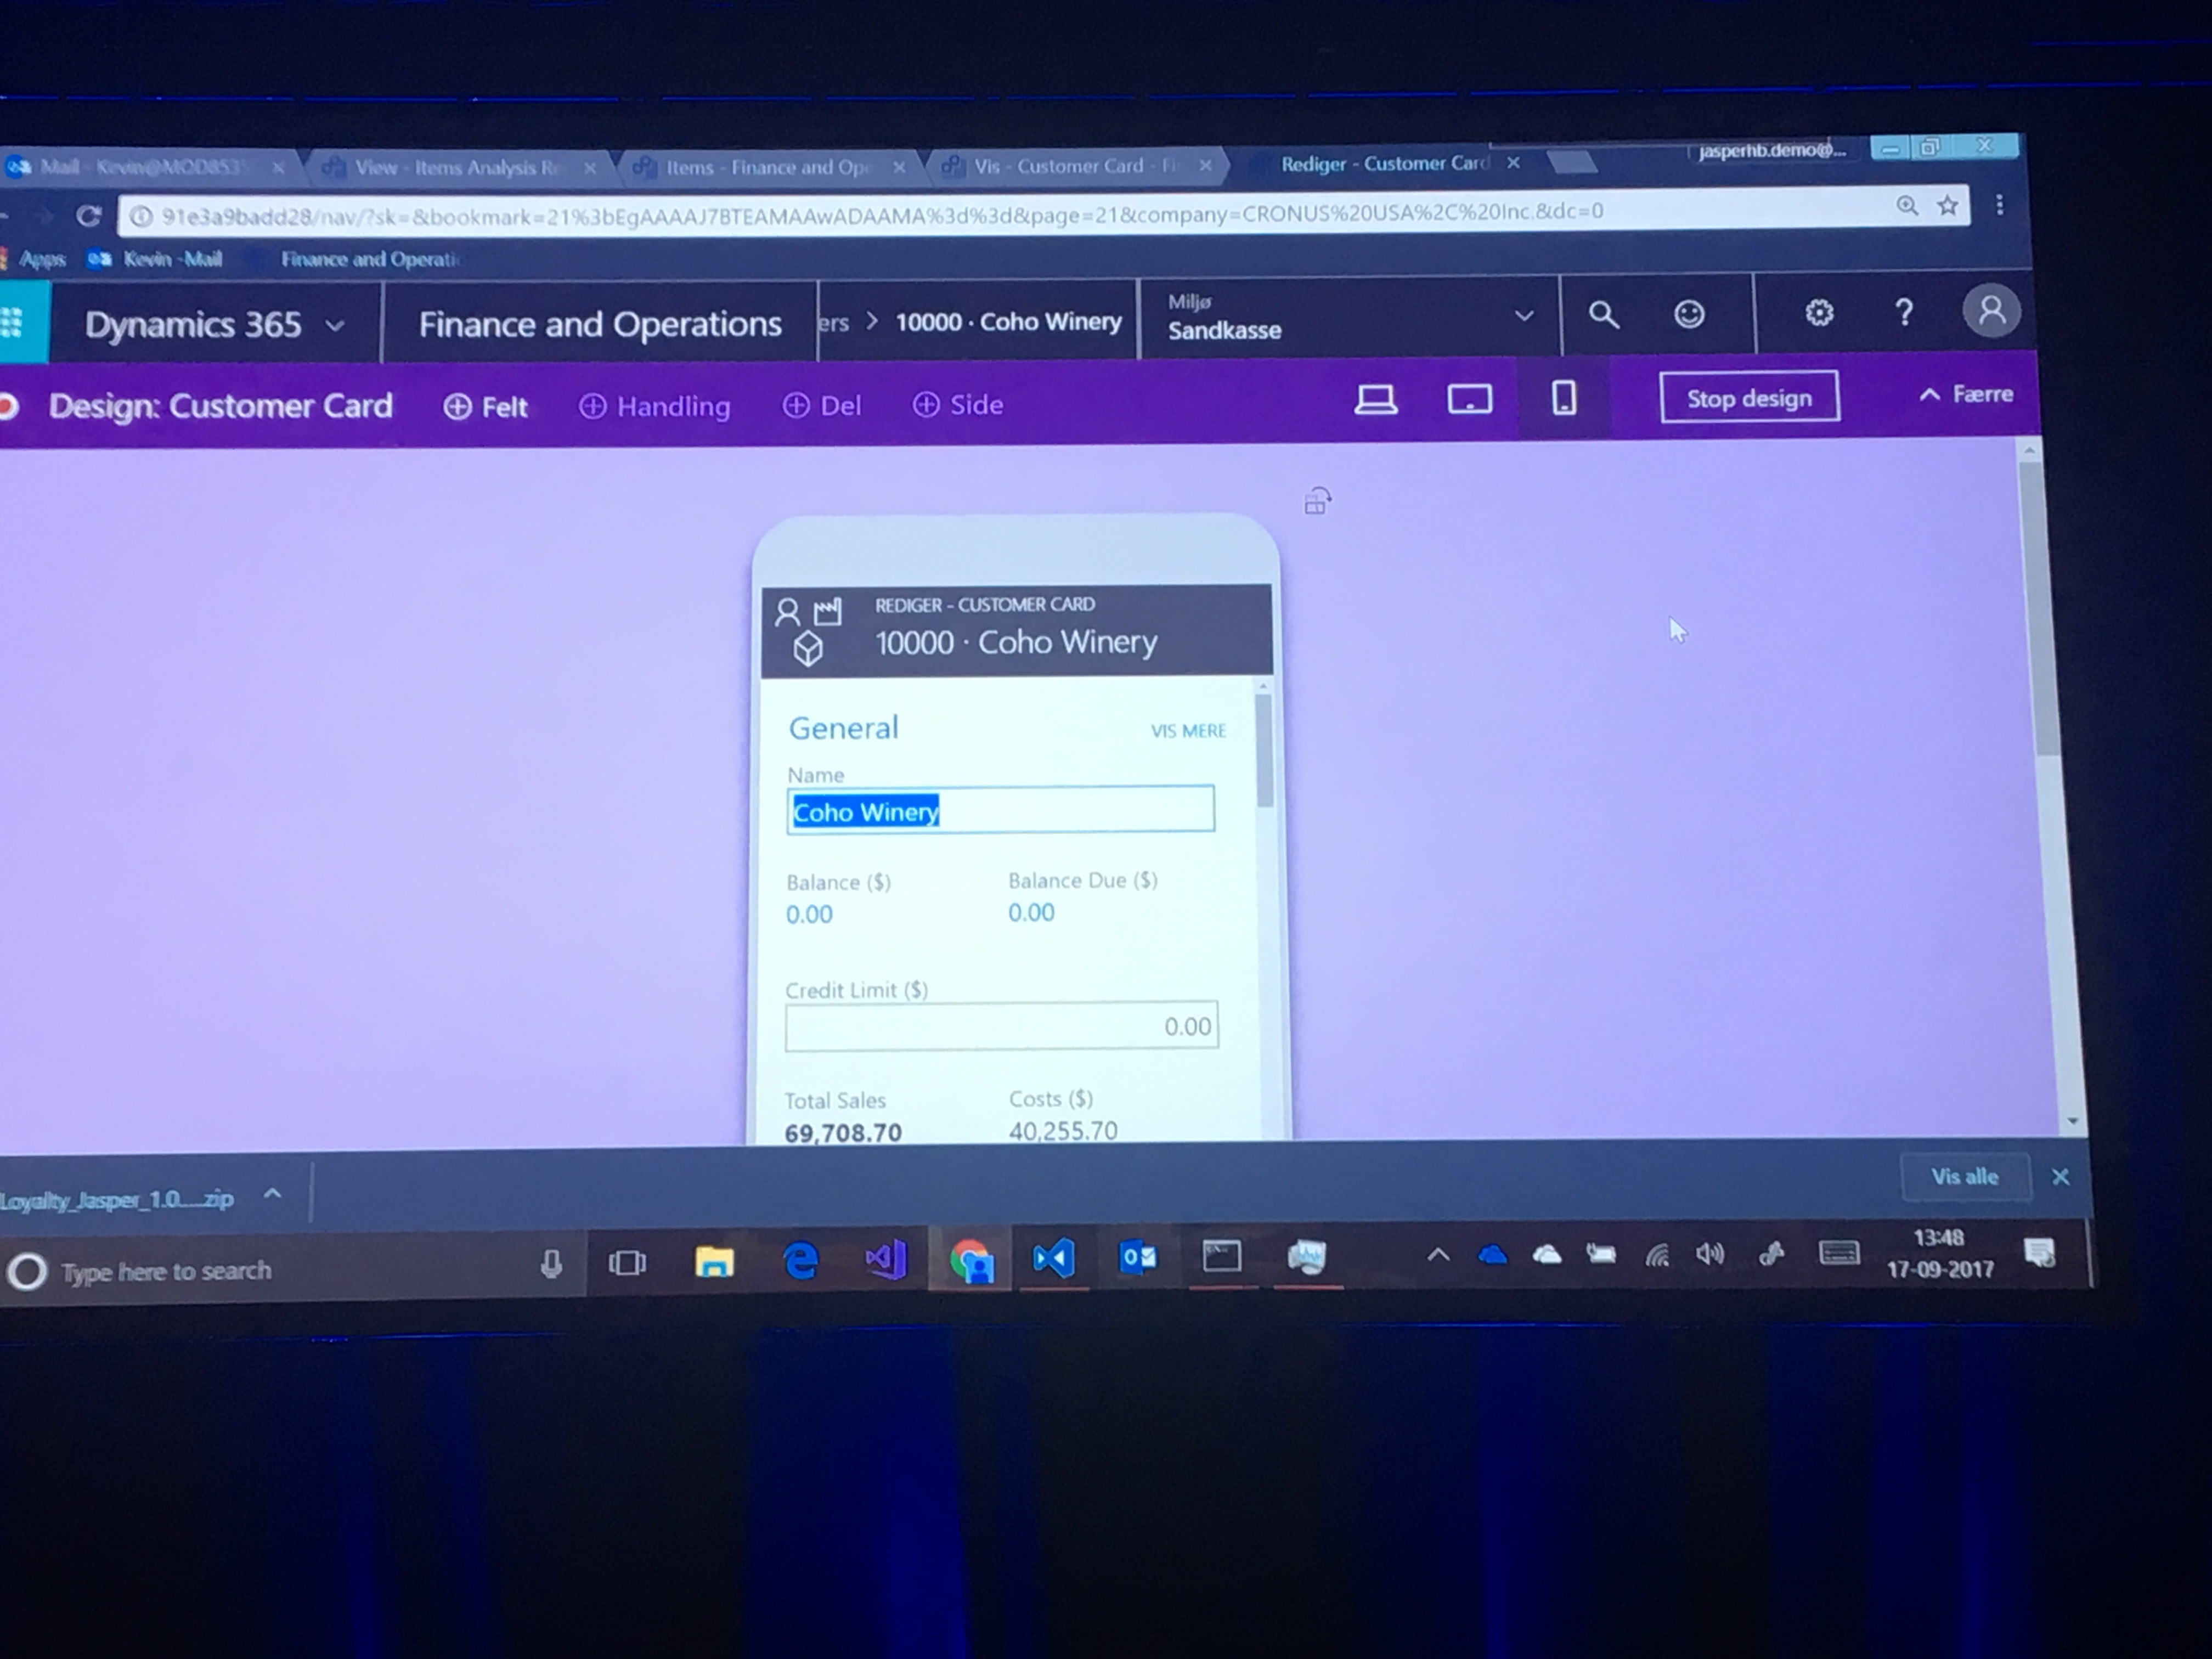
Task: Click the Side add page button
Action: 958,405
